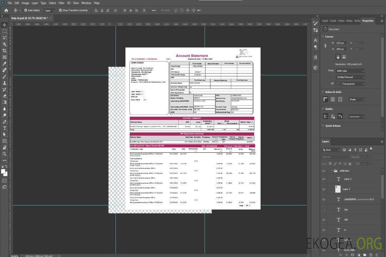Select the Healing Brush tool

tap(4, 70)
